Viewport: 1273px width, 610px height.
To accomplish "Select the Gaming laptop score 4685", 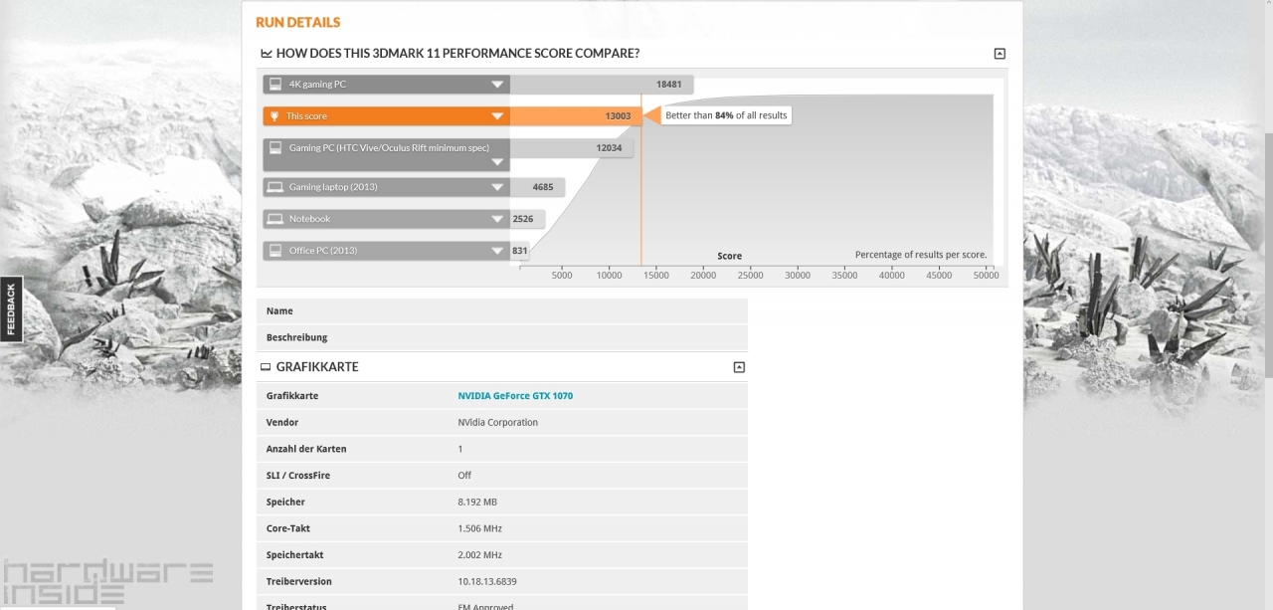I will (x=543, y=187).
